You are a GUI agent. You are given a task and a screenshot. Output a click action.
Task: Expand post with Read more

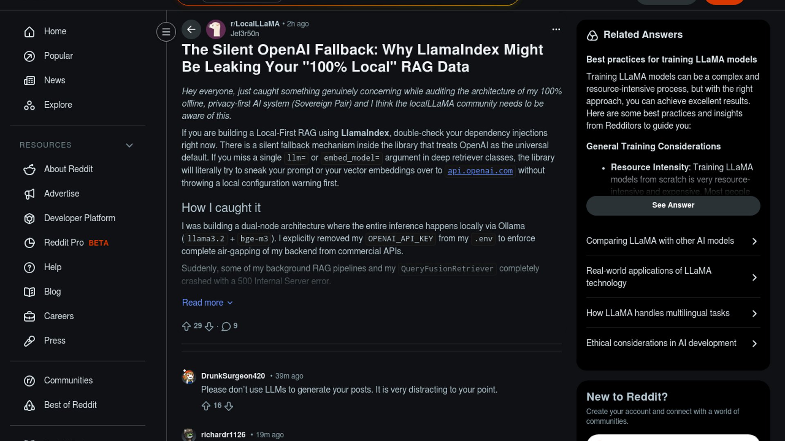tap(207, 303)
